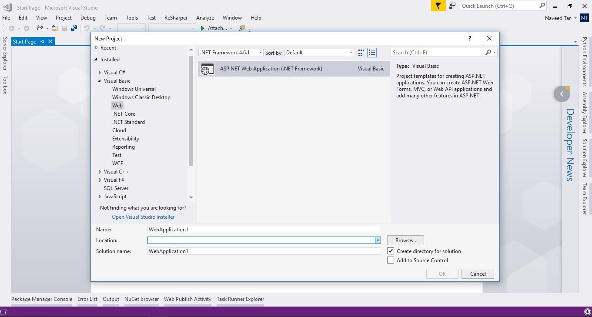This screenshot has height=317, width=592.
Task: Click the Quick Launch magnifier icon
Action: click(x=542, y=6)
